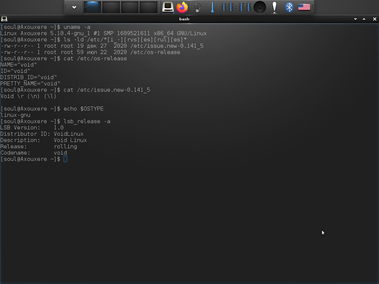The image size is (379, 284).
Task: Click the 'Release: rolling' line
Action: (38, 146)
